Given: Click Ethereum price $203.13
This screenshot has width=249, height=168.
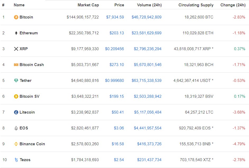Looking at the screenshot, I should pos(117,33).
